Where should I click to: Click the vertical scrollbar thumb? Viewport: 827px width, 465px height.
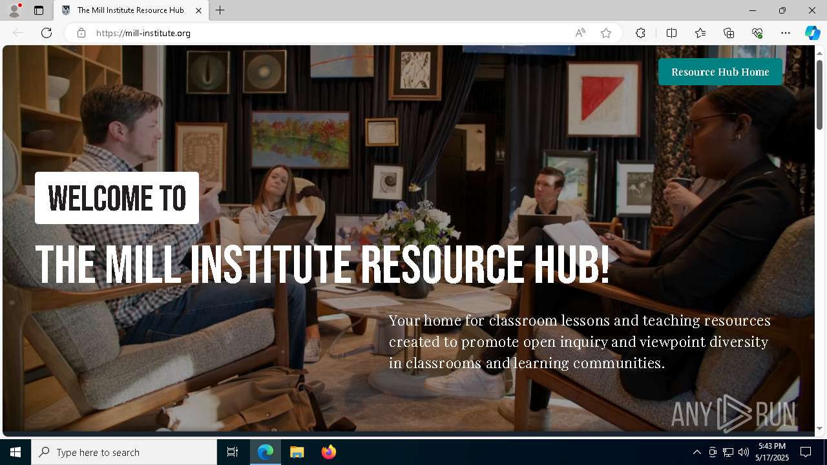coord(820,94)
